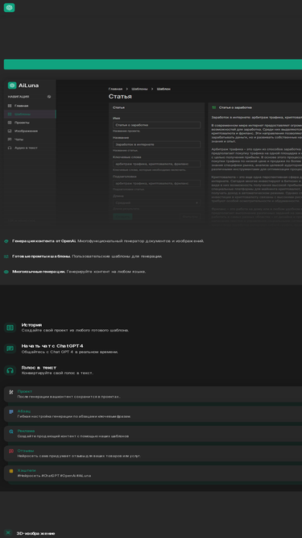Click the Ключевые слова input field
The image size is (302, 538).
click(156, 164)
